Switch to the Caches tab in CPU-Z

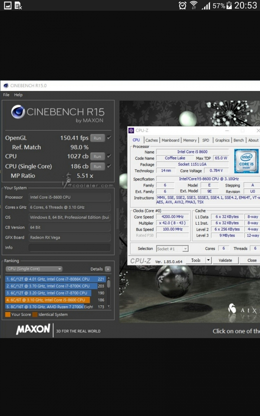coord(152,140)
